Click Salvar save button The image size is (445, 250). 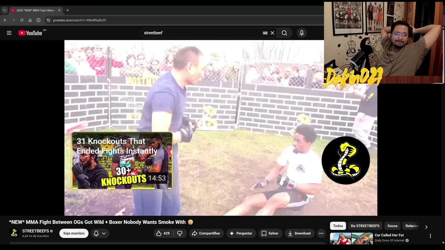270,233
